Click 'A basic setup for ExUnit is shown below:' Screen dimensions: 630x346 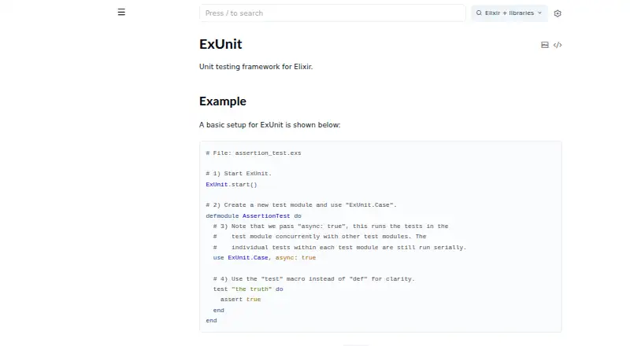click(269, 125)
